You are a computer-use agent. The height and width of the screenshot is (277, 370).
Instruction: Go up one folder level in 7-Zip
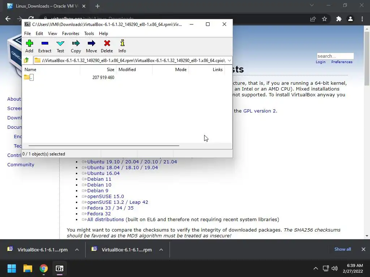click(26, 60)
